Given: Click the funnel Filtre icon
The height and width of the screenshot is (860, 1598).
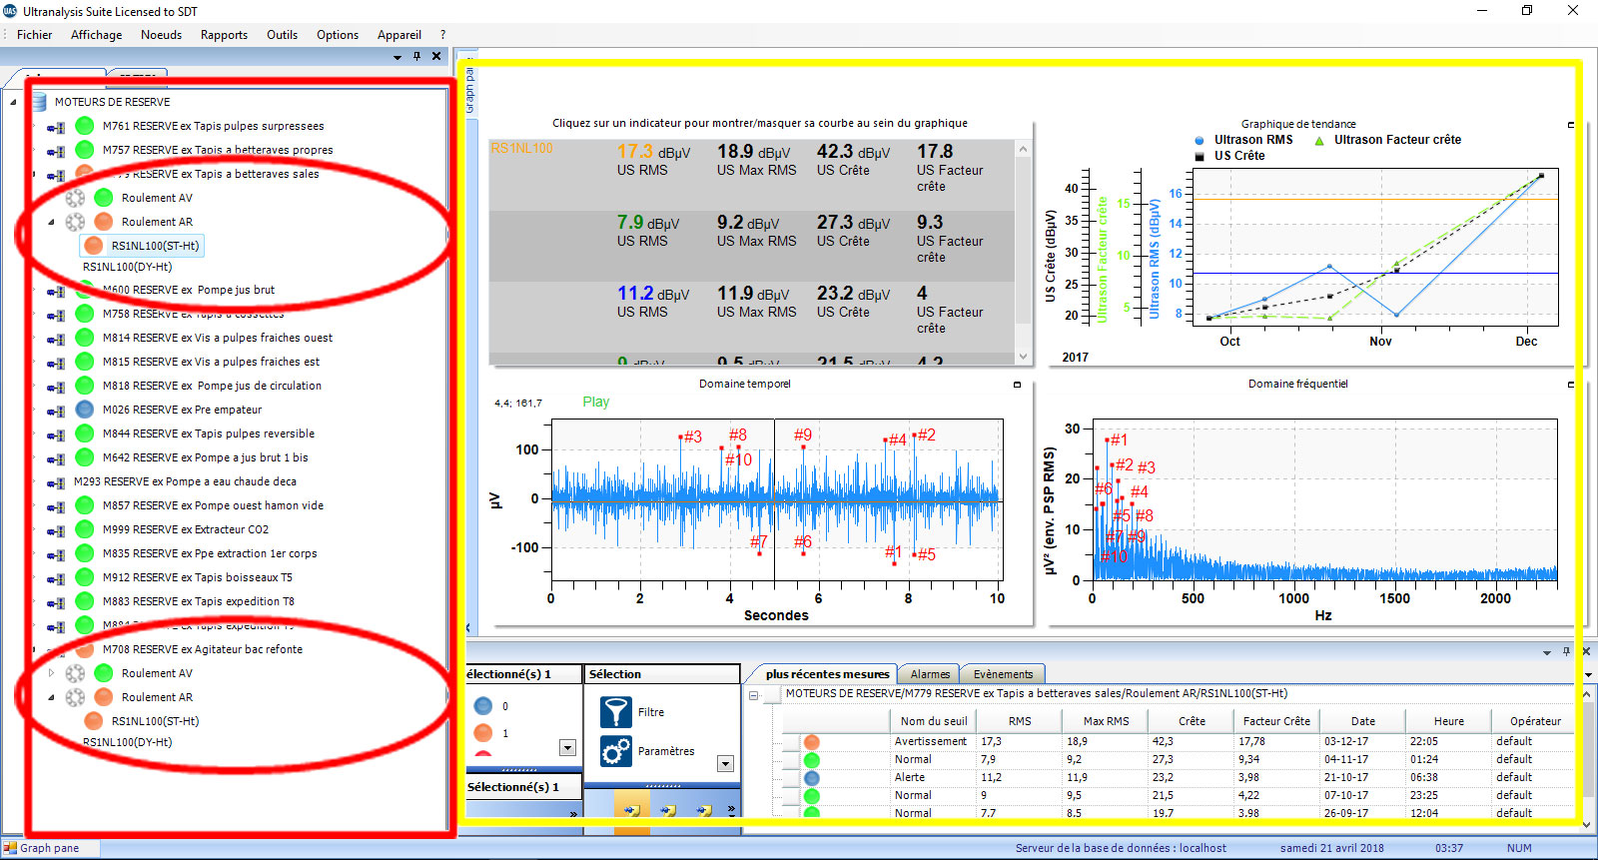Looking at the screenshot, I should [x=615, y=712].
